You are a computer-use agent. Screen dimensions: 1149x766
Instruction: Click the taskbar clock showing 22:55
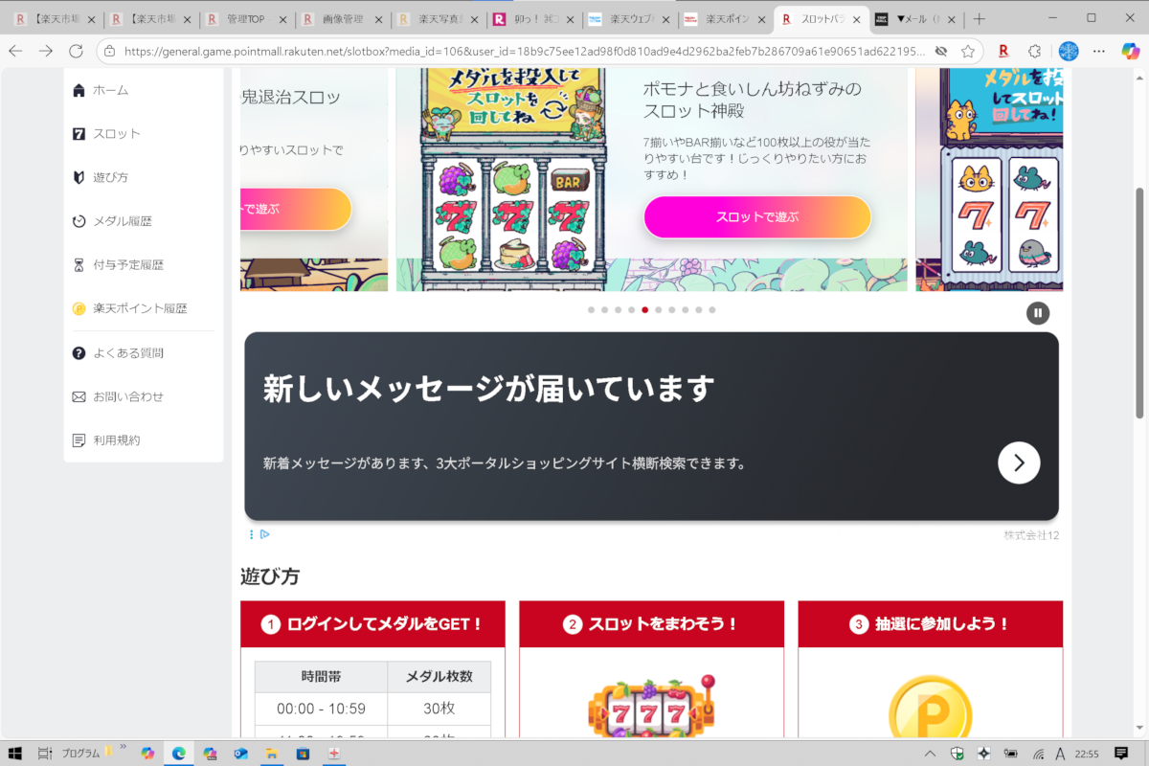pos(1087,754)
